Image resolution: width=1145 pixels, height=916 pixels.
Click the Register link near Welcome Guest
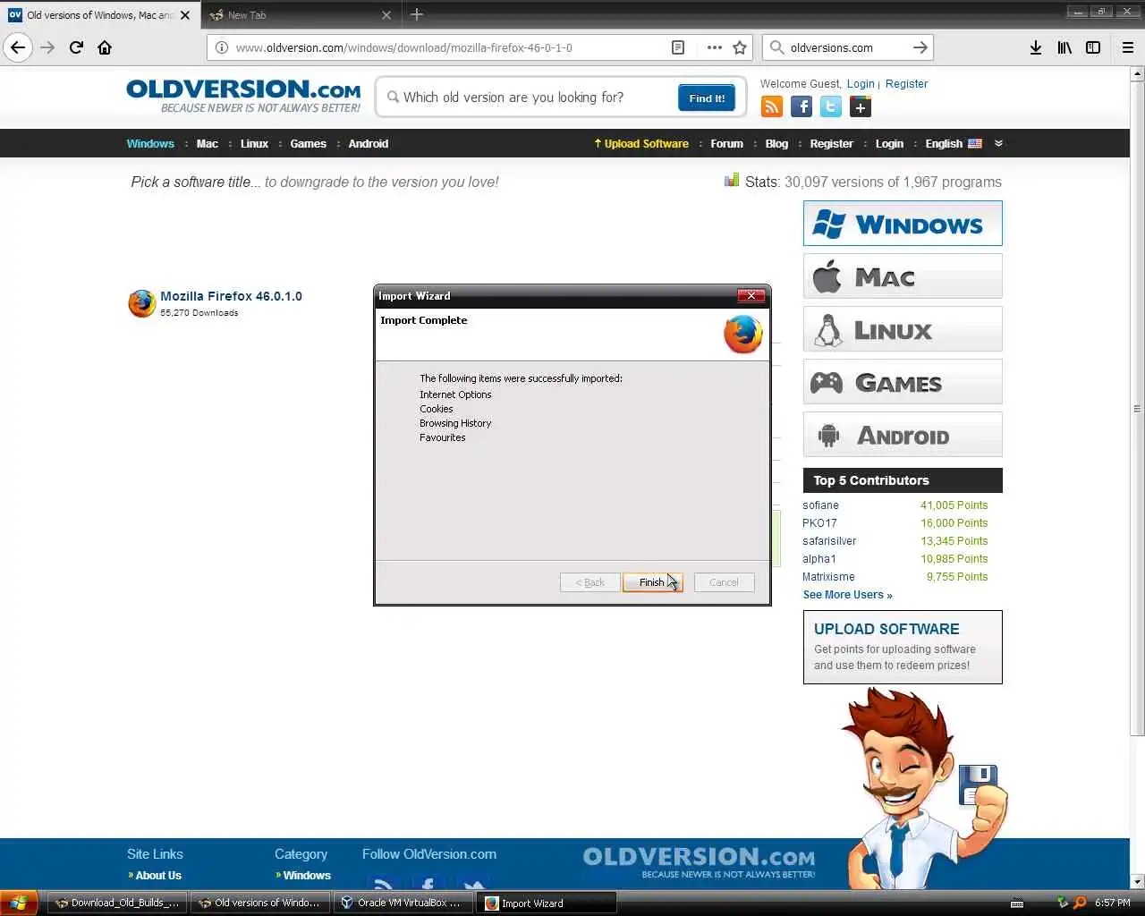[x=906, y=84]
